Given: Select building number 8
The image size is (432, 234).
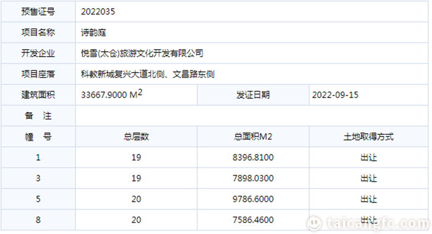Looking at the screenshot, I should (38, 220).
